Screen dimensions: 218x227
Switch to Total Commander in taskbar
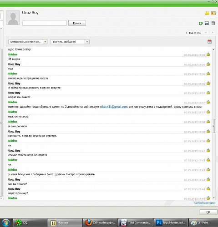[136, 222]
